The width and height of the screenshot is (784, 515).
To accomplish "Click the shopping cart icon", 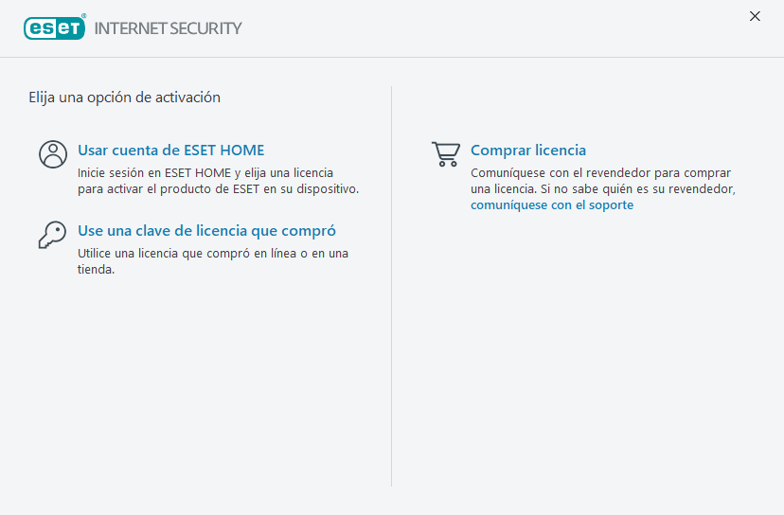I will point(445,153).
